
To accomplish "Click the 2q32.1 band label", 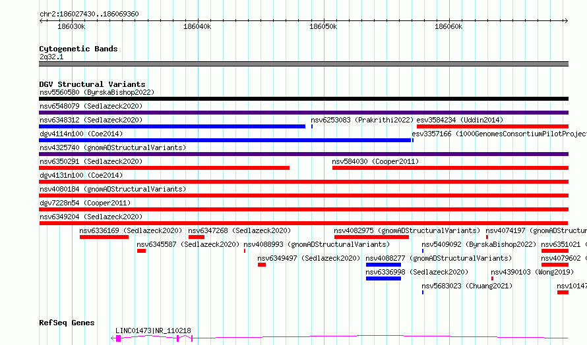I will pos(51,57).
